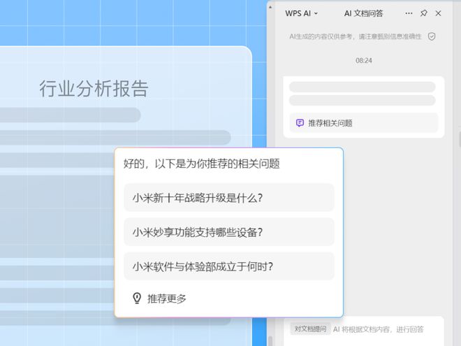Screen dimensions: 461x346
Task: Open the WPS AI dropdown menu
Action: coord(301,13)
